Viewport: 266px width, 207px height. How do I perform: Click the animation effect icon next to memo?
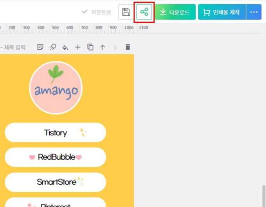point(53,47)
